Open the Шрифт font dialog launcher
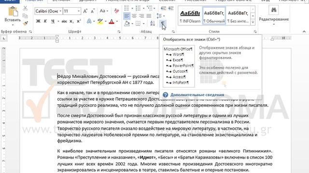This screenshot has height=173, width=309. pos(119,32)
